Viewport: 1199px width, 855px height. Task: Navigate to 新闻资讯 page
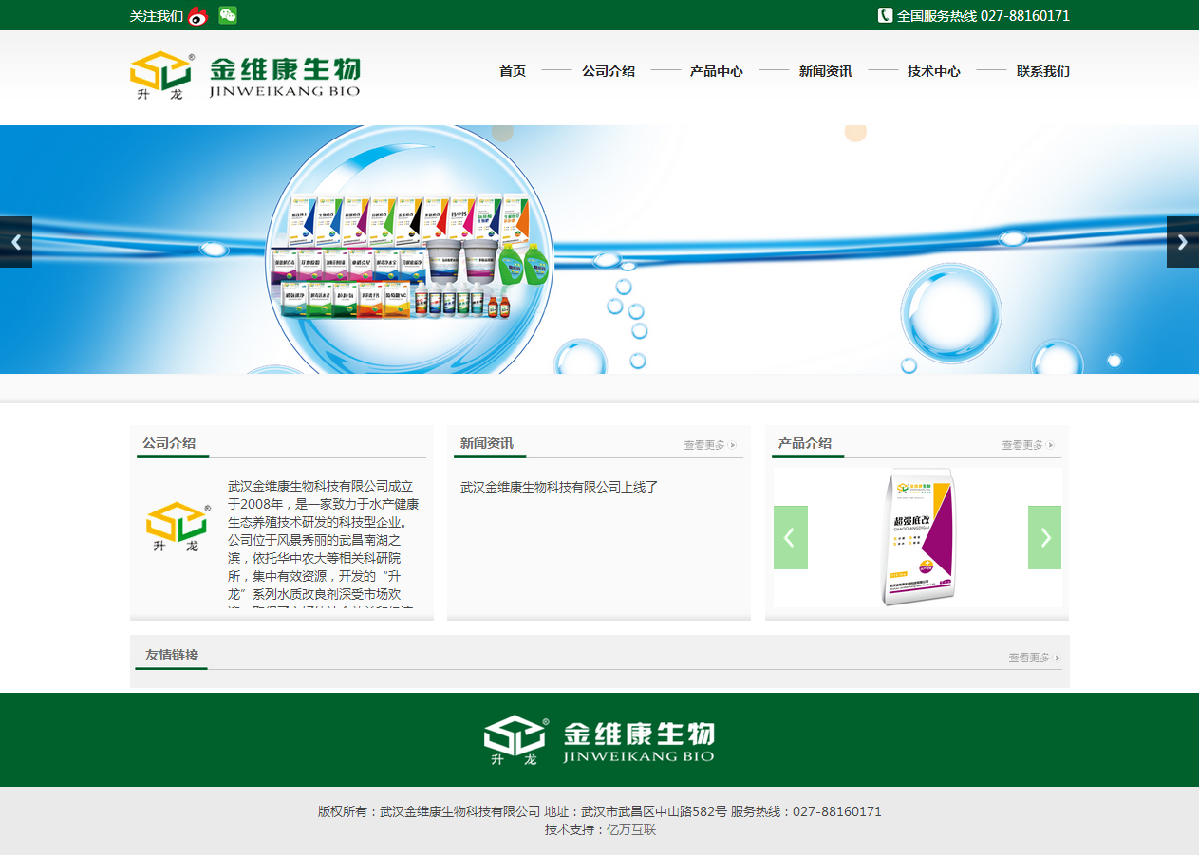click(825, 71)
